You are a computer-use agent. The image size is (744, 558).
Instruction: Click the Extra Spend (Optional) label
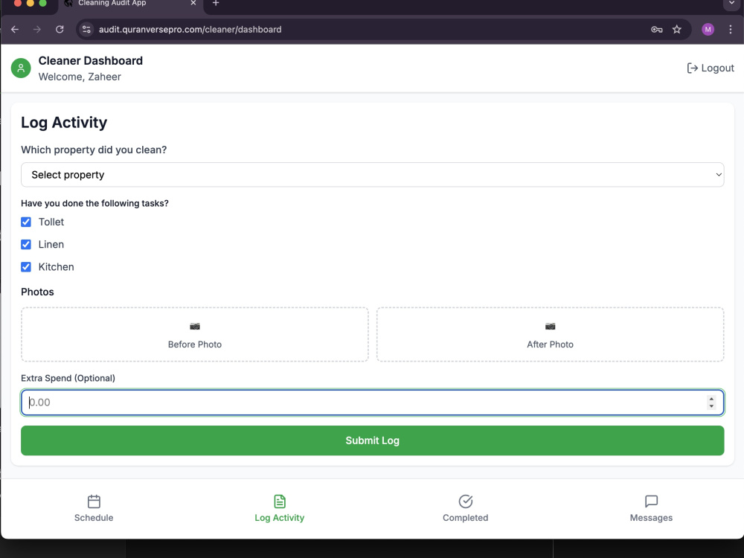pos(68,378)
